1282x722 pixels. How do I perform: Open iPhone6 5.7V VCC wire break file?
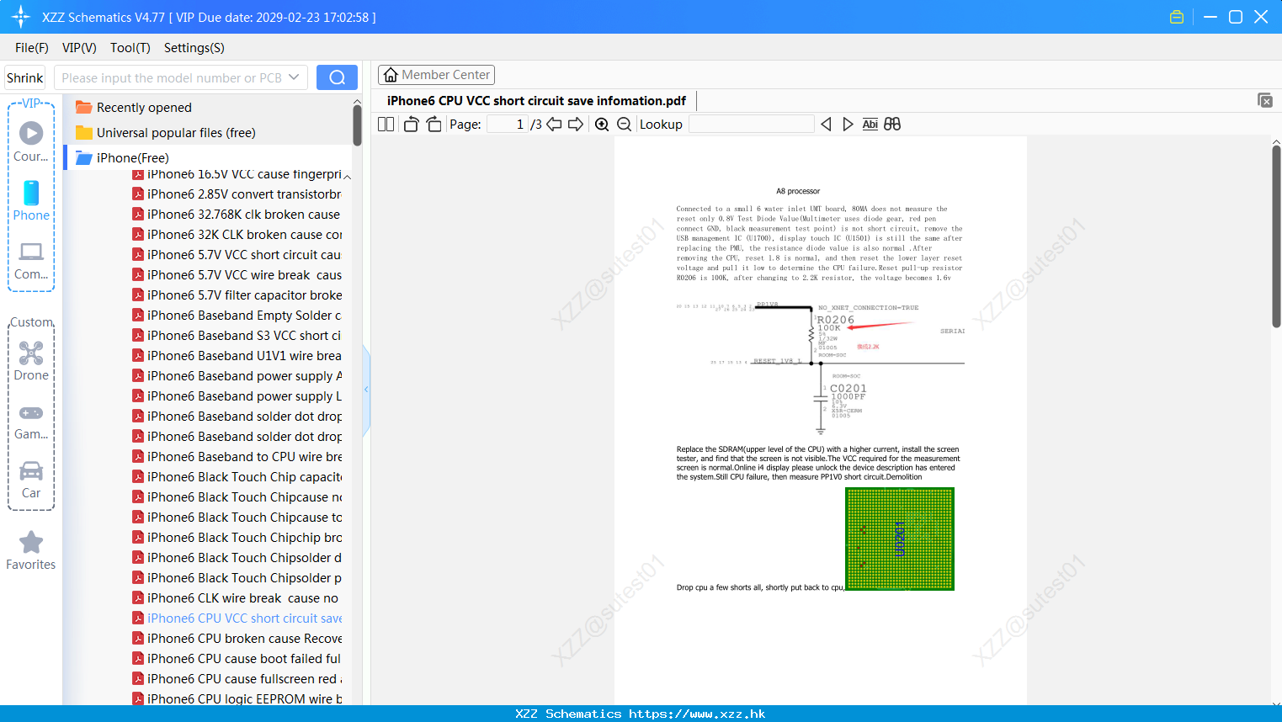pyautogui.click(x=237, y=275)
